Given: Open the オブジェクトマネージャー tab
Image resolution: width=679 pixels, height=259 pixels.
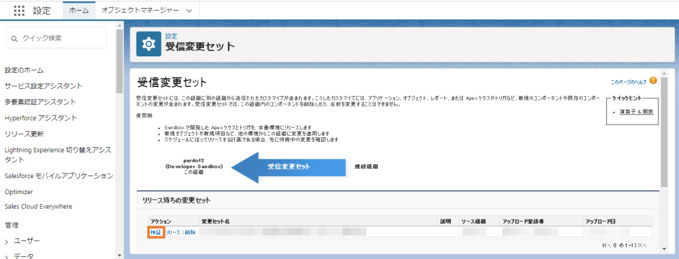Looking at the screenshot, I should [140, 11].
